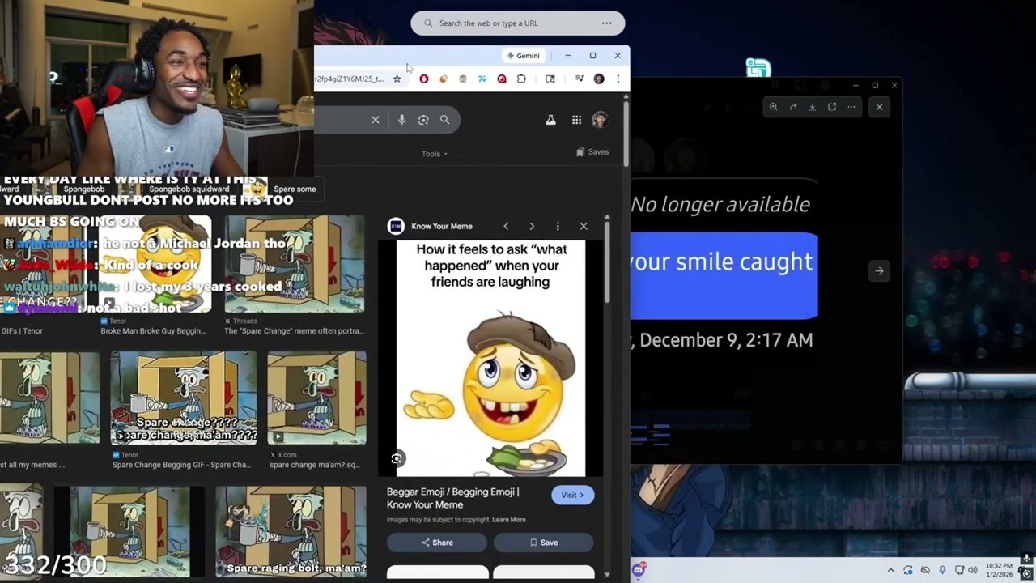Open the tab search icon in Chrome toolbar
Screen dimensions: 1036x583
550,79
